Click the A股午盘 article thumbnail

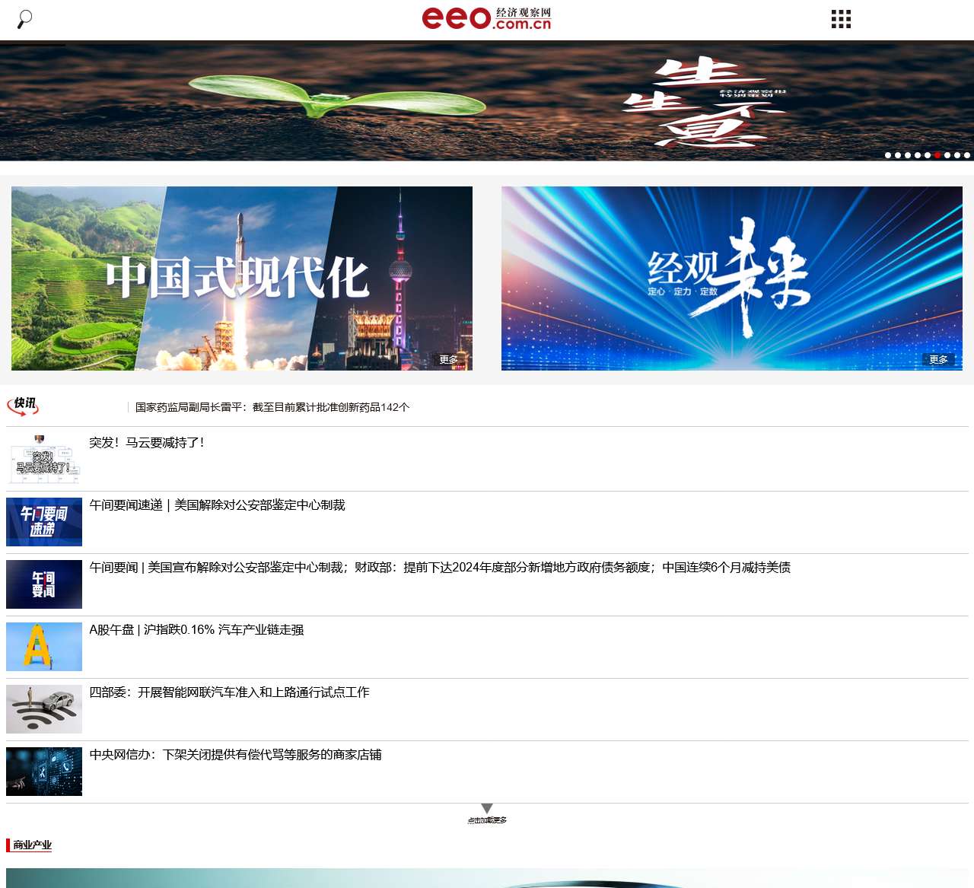44,647
